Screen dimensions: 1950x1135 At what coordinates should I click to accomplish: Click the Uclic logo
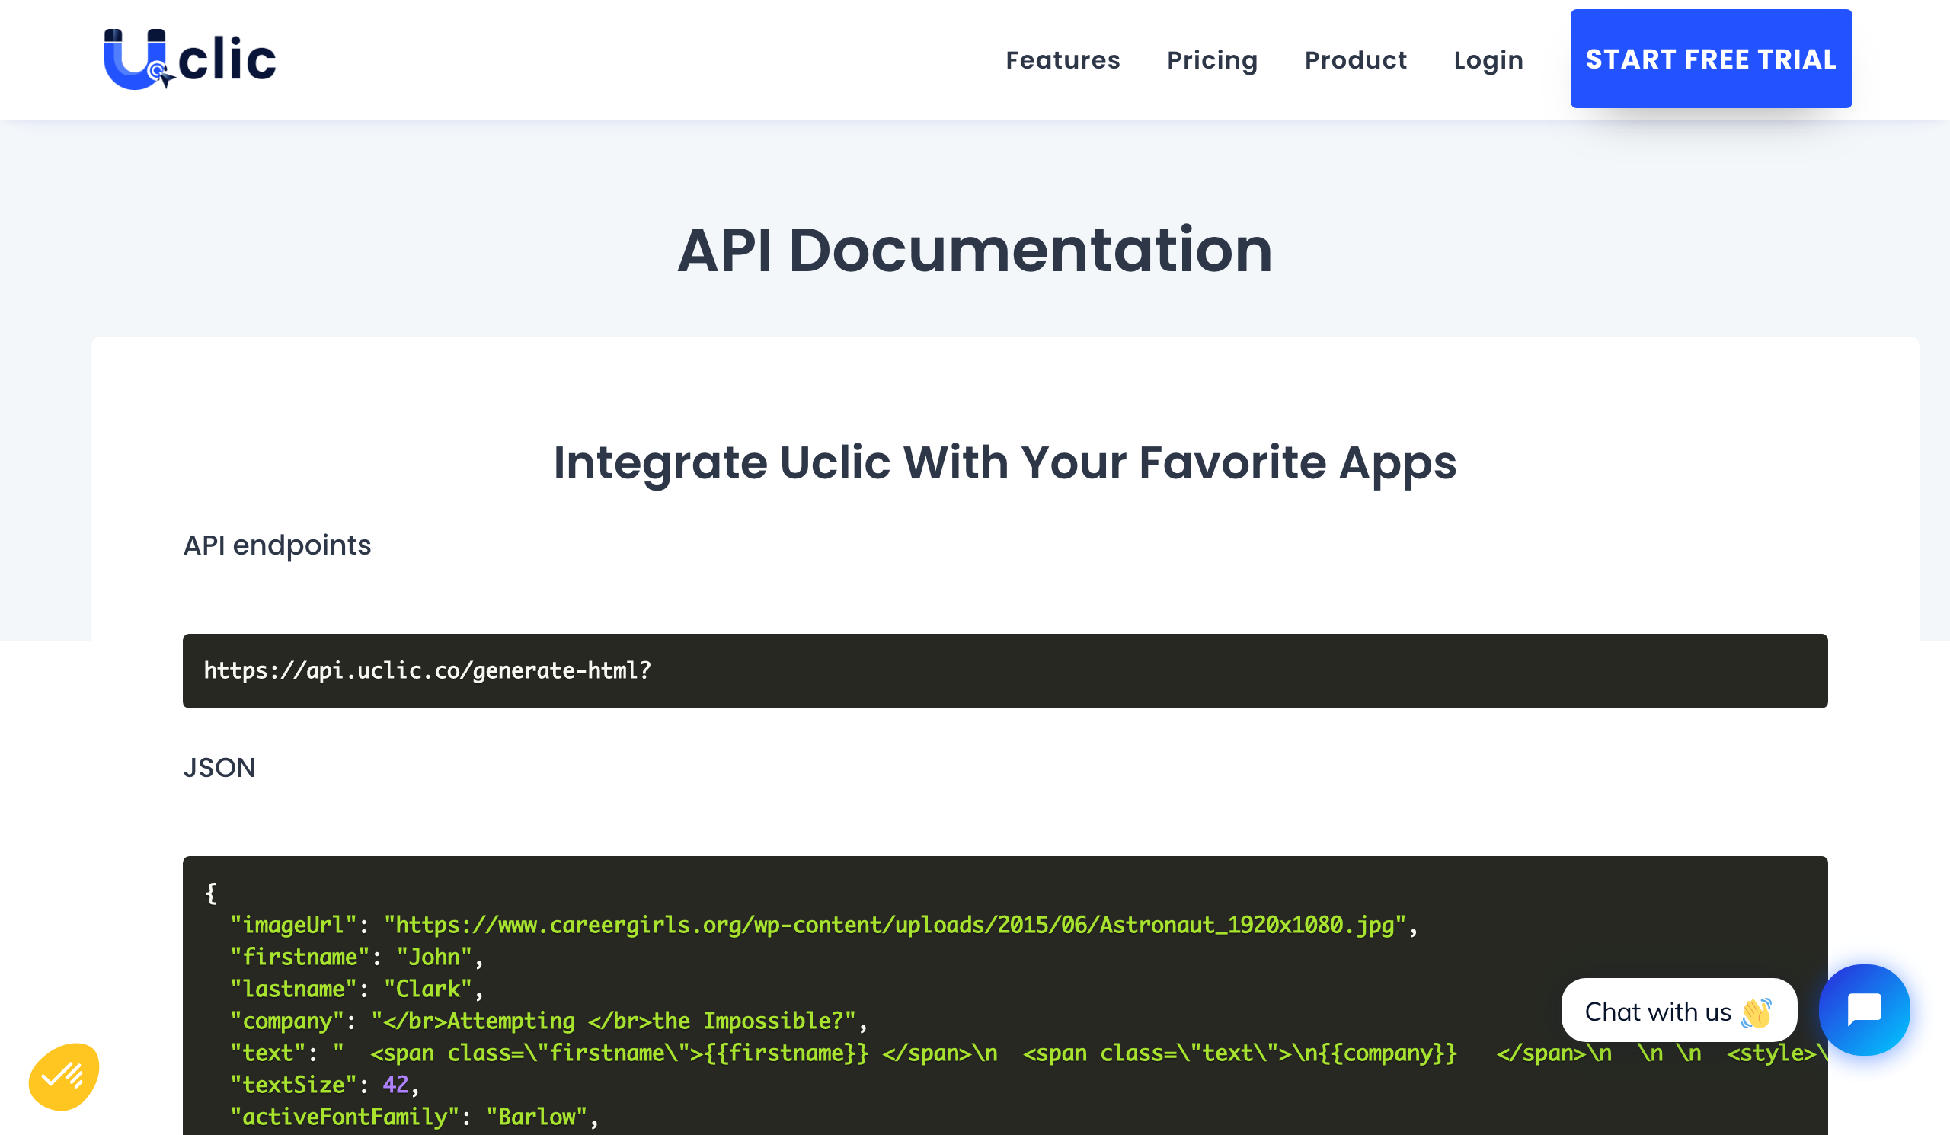190,59
